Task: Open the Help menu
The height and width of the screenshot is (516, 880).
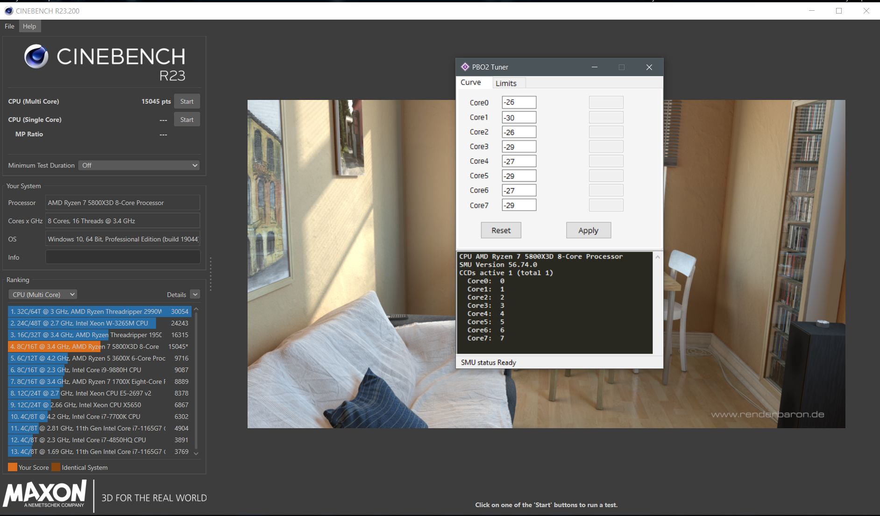Action: 29,26
